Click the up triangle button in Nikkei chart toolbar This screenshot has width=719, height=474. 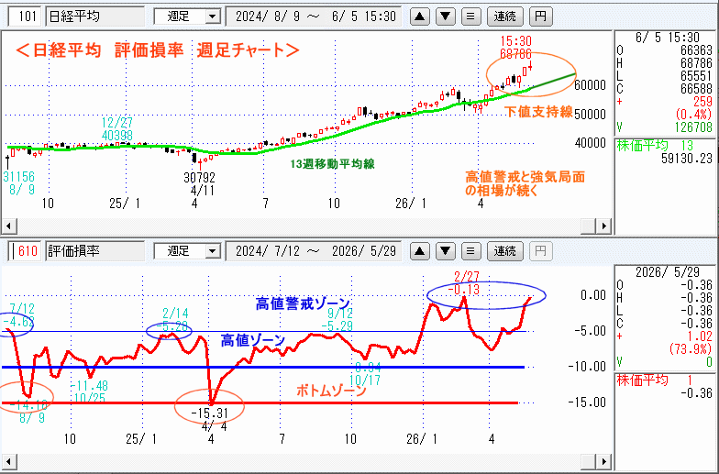point(420,17)
